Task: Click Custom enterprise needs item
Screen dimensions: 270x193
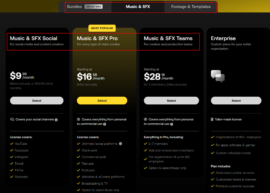Action: point(233,153)
